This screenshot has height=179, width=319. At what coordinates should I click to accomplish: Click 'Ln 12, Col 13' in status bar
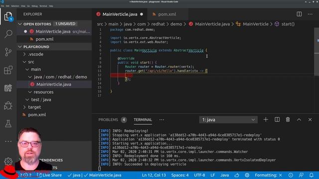(x=154, y=175)
